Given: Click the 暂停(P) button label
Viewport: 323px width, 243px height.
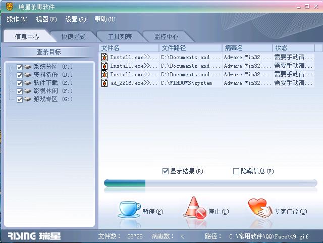Looking at the screenshot, I should 153,212.
